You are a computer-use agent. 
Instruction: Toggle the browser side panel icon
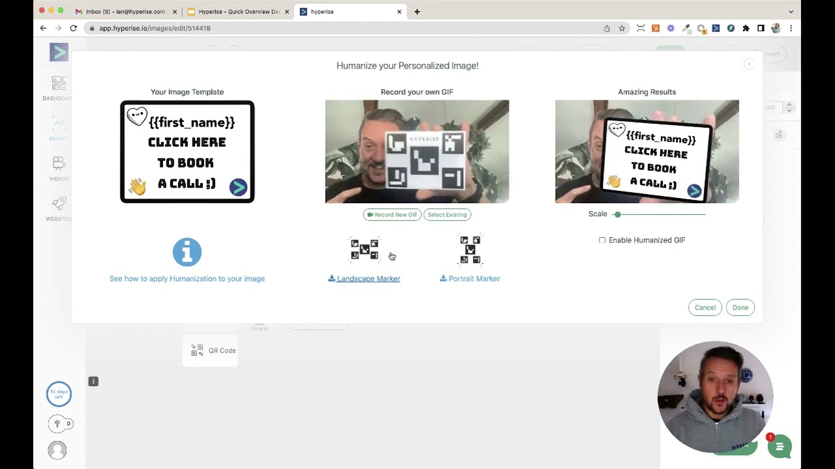pyautogui.click(x=761, y=28)
